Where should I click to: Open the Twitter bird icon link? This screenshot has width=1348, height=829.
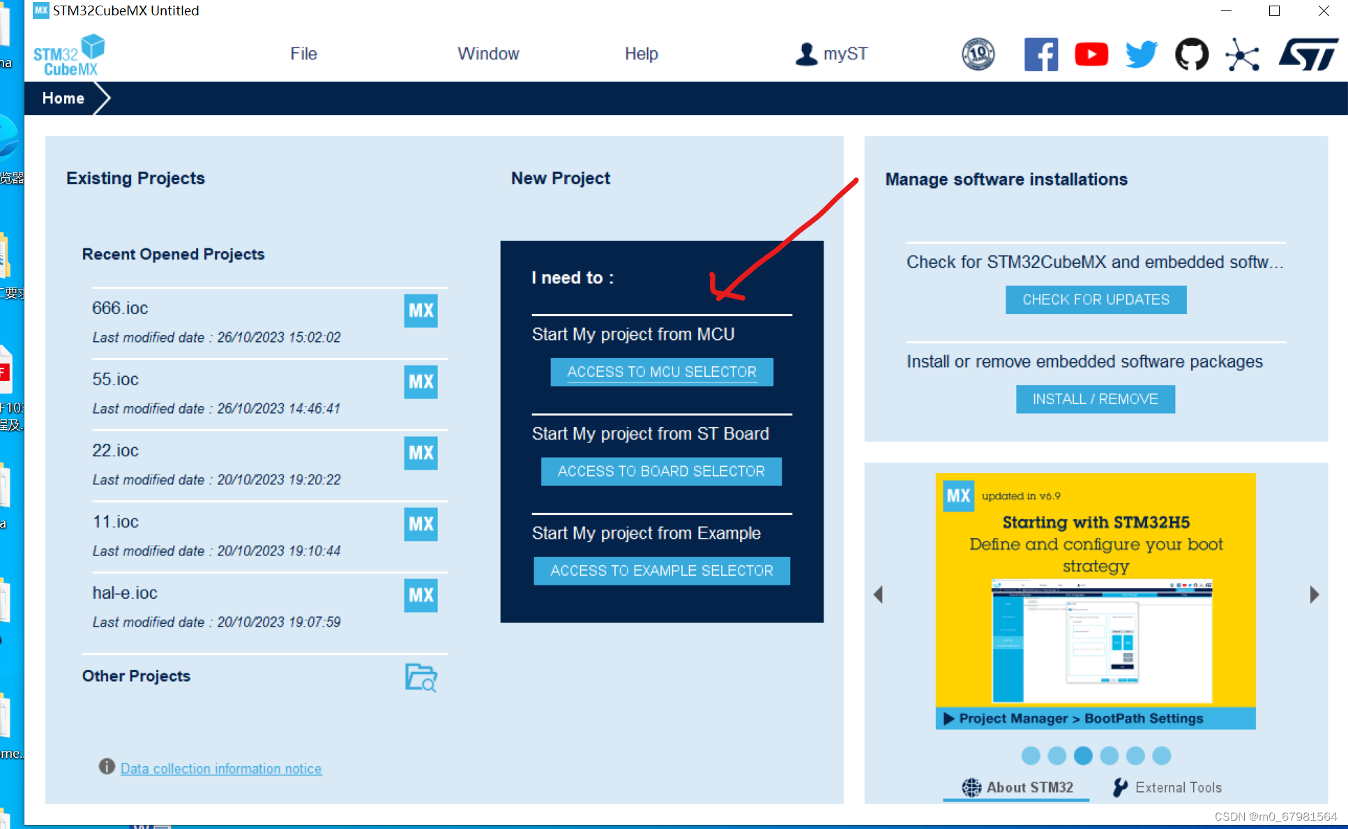pyautogui.click(x=1142, y=54)
